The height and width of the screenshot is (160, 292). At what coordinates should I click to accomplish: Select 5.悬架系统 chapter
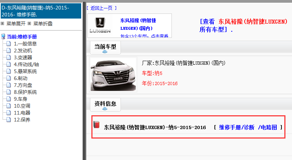tap(25, 71)
